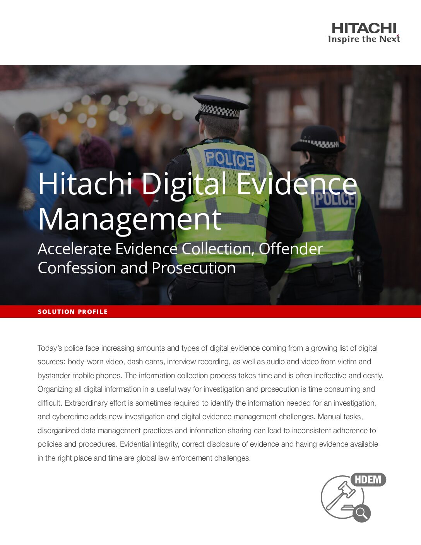The width and height of the screenshot is (421, 545).
Task: Click the right officer's checkered bowler hat
Action: [x=318, y=139]
